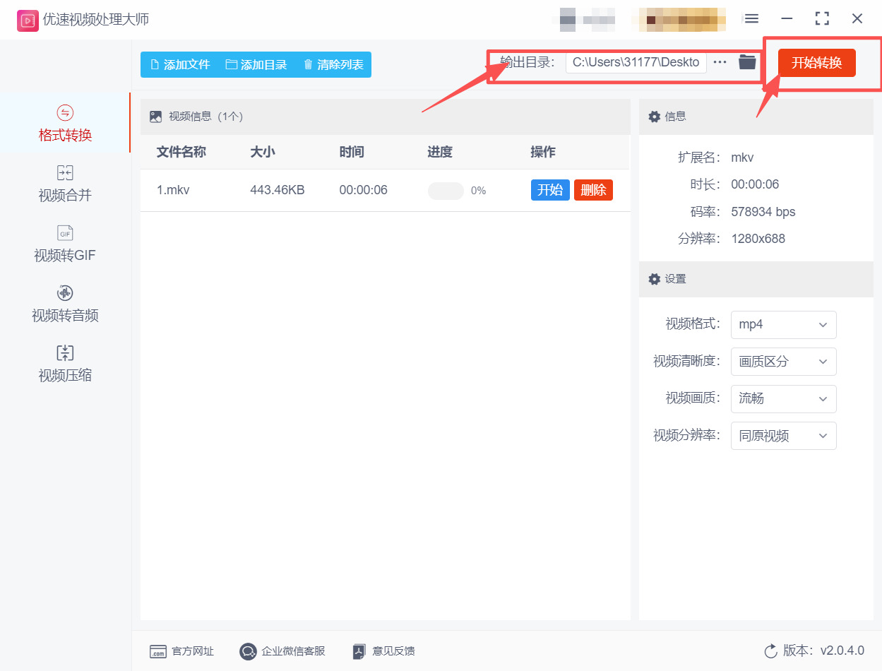Switch to 视频合并 video merge tab
Screen dimensions: 882x671
click(65, 184)
